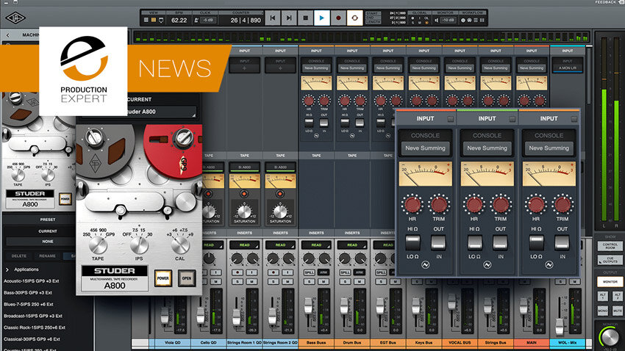
Task: Toggle the loop cycle button
Action: [354, 18]
